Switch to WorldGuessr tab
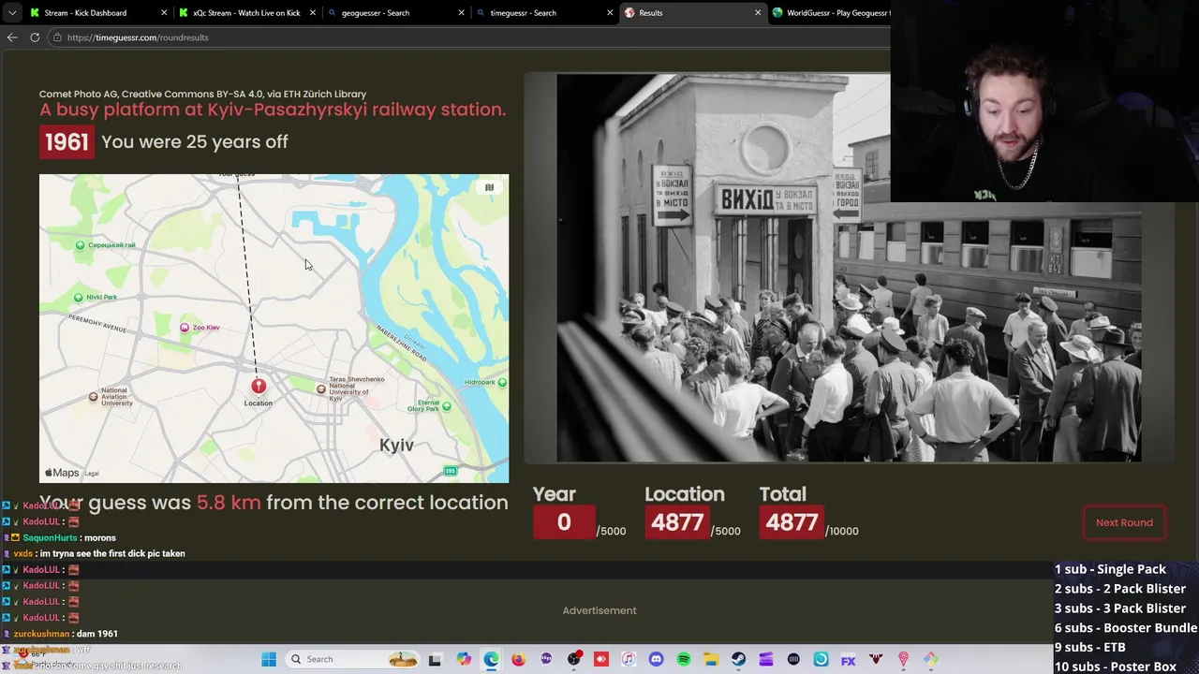1199x674 pixels. click(x=829, y=13)
